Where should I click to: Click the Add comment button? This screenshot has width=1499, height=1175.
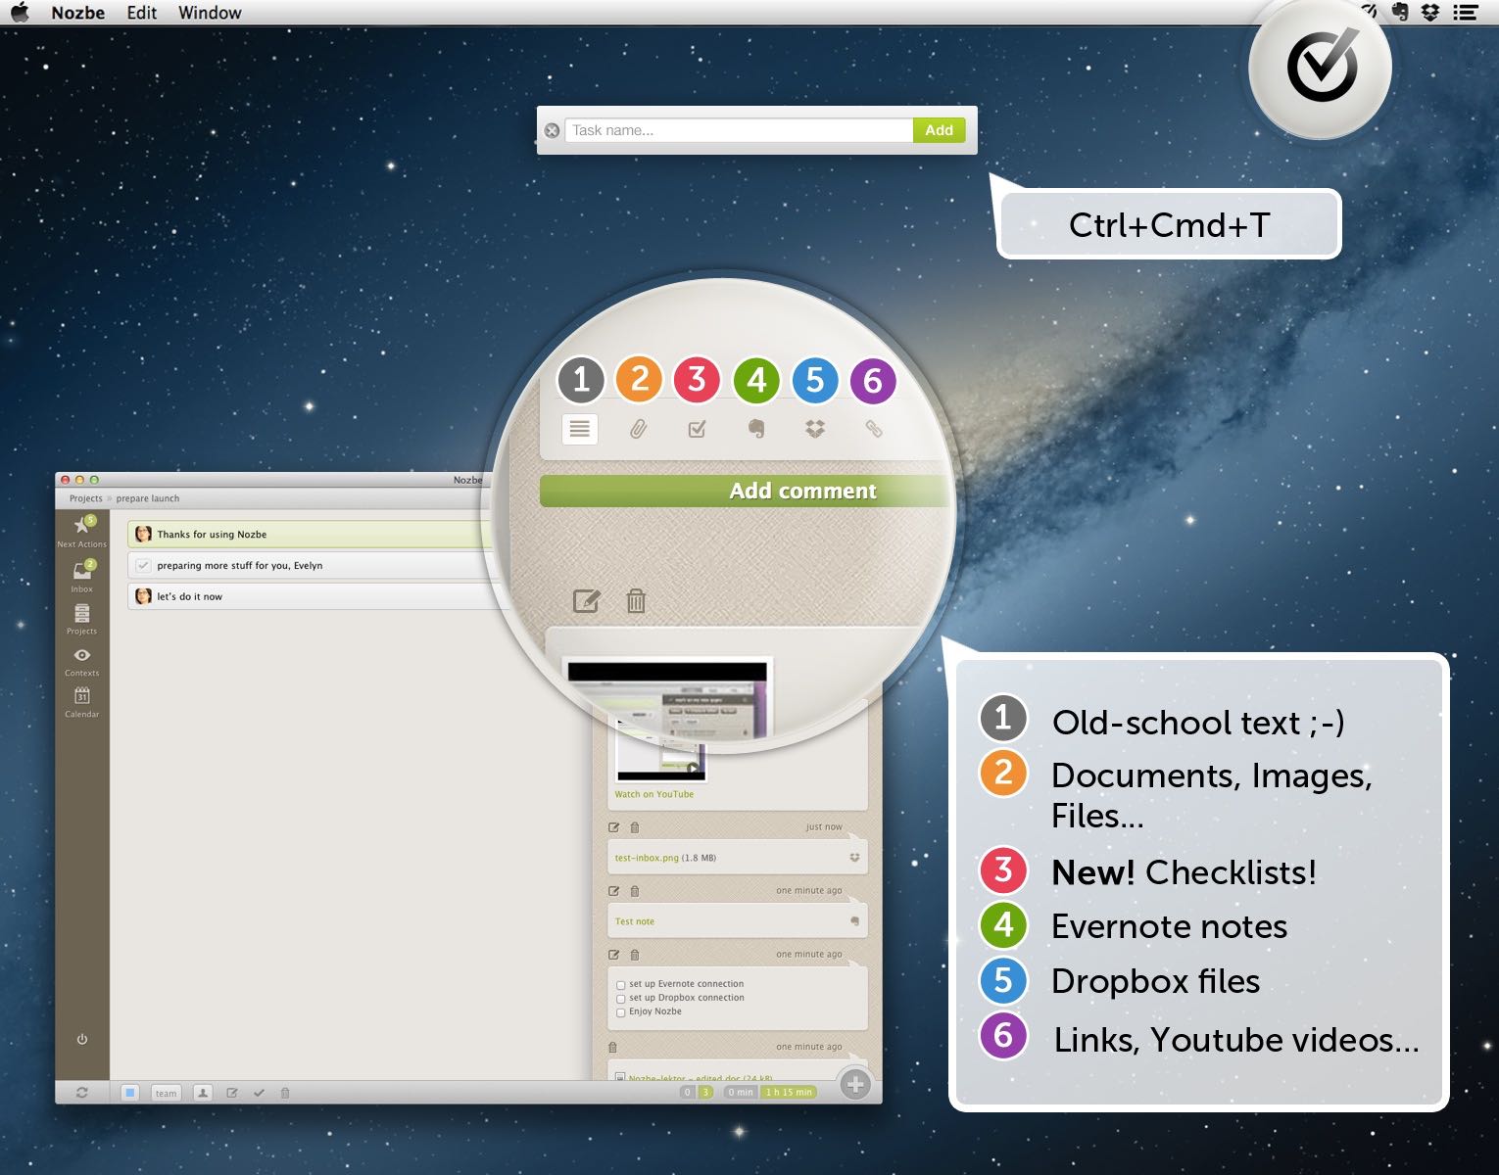pos(745,491)
